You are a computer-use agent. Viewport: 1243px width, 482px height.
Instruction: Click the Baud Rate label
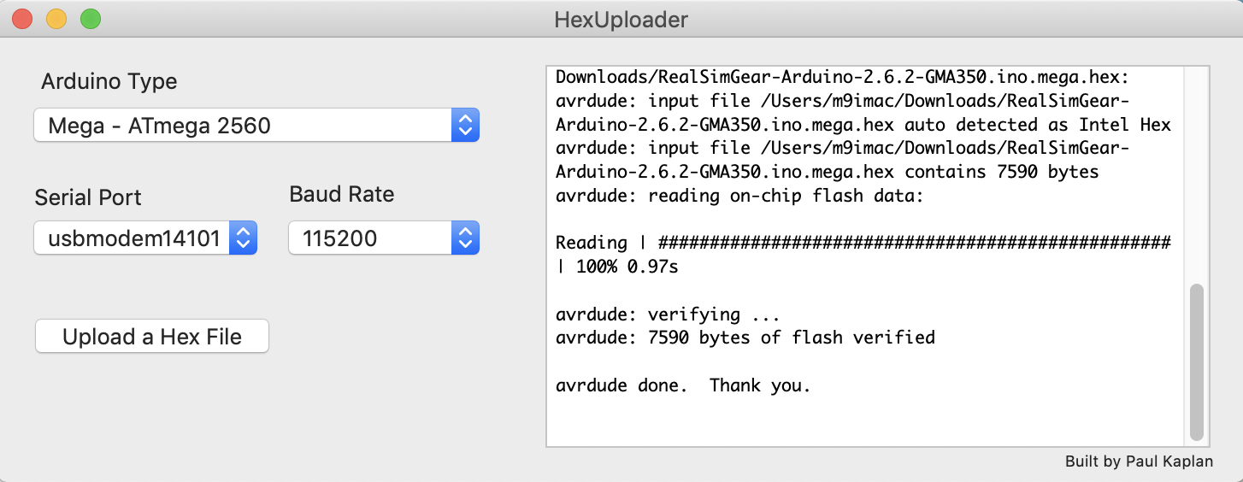342,194
